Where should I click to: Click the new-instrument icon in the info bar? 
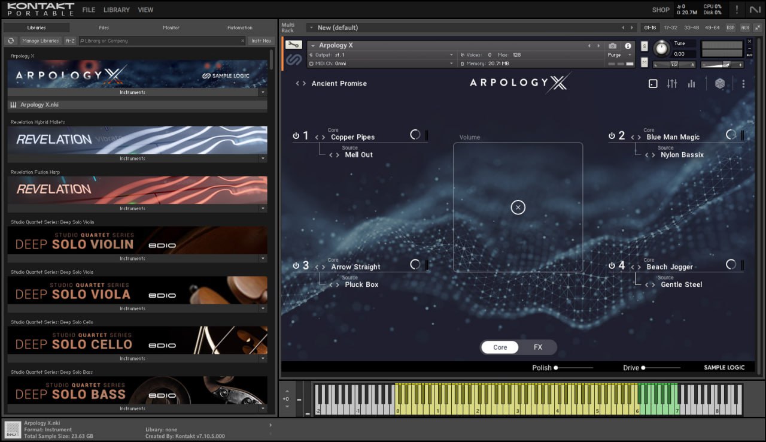[x=13, y=429]
